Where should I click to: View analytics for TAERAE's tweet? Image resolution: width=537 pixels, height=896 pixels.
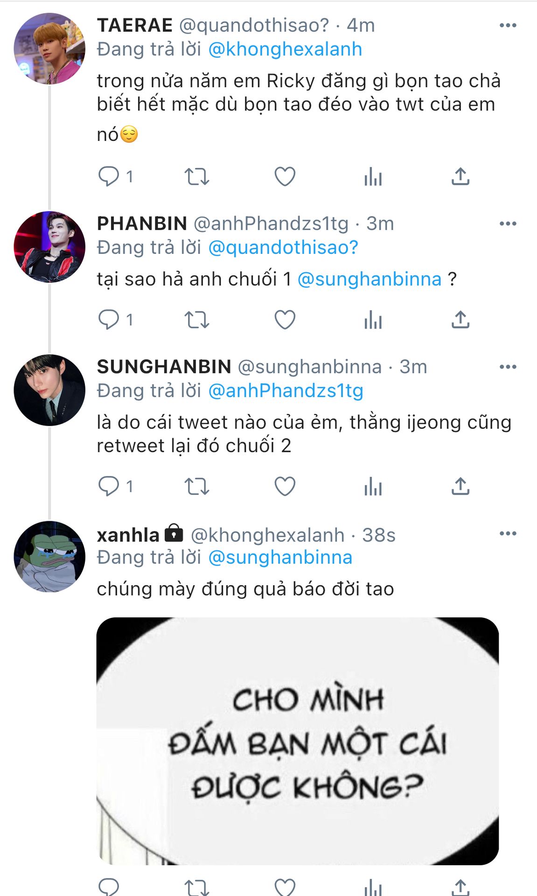click(x=373, y=177)
